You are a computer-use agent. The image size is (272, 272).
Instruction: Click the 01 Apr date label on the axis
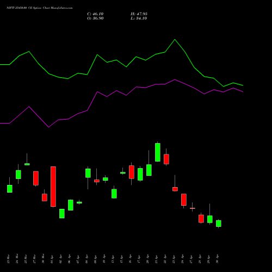[52, 259]
